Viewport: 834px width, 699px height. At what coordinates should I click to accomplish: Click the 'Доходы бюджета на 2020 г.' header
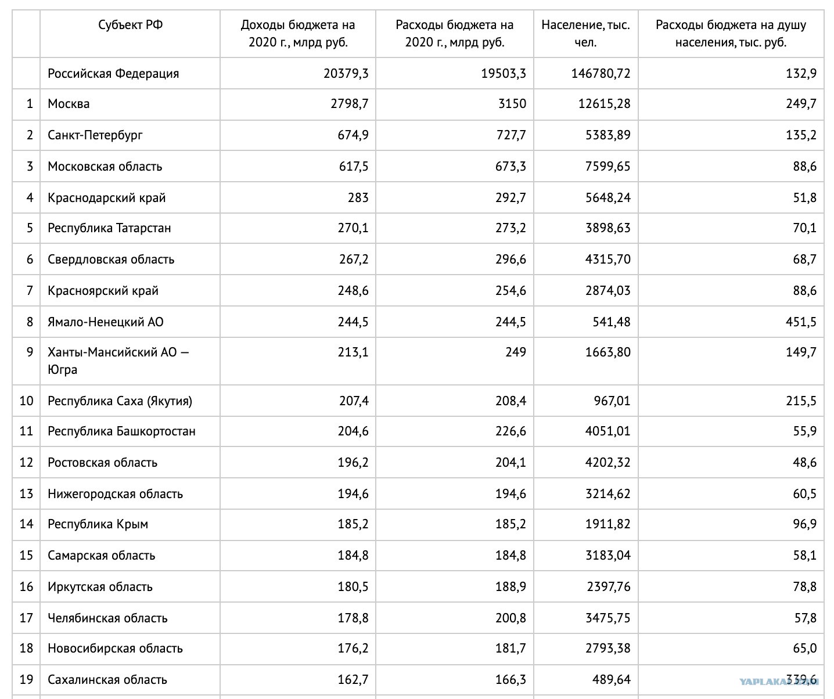298,34
